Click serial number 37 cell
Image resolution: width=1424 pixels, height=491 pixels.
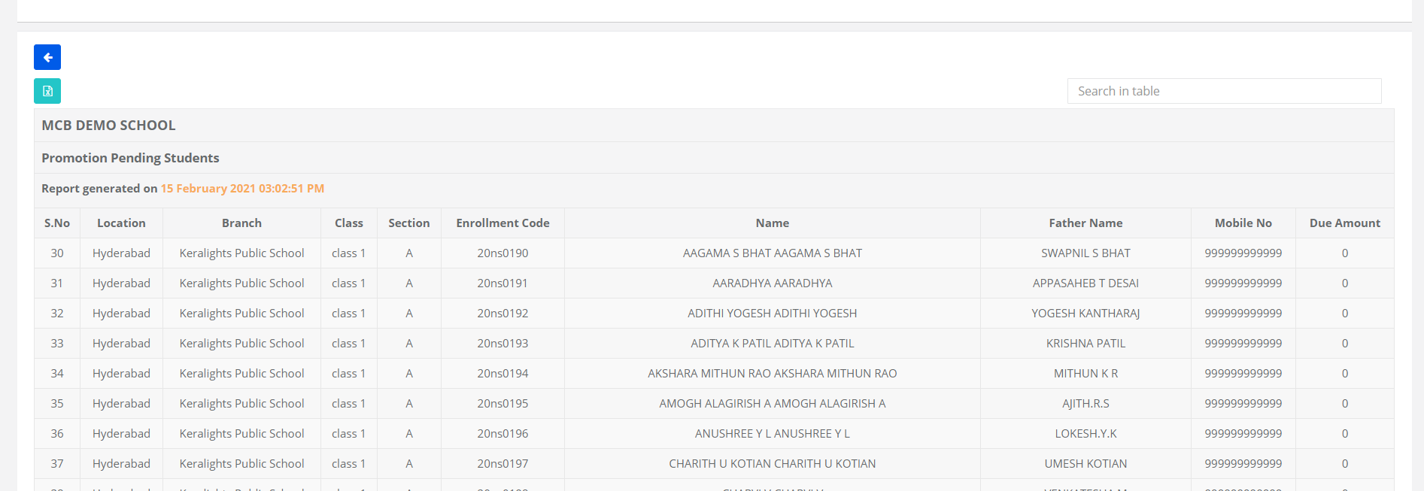click(57, 464)
